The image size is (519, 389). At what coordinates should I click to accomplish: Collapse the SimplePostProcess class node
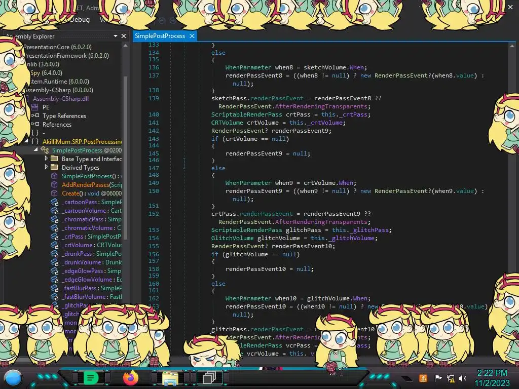coord(36,150)
